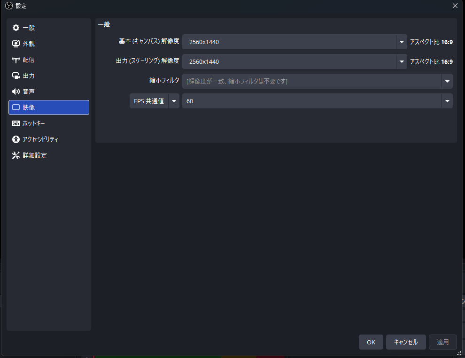The height and width of the screenshot is (358, 465).
Task: Click the 出力 output icon
Action: click(17, 76)
